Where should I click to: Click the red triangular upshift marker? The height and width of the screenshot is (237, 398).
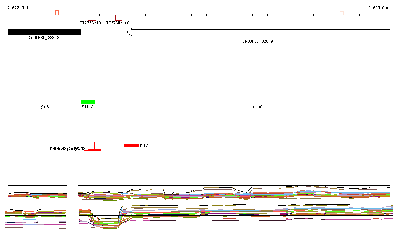coord(93,150)
